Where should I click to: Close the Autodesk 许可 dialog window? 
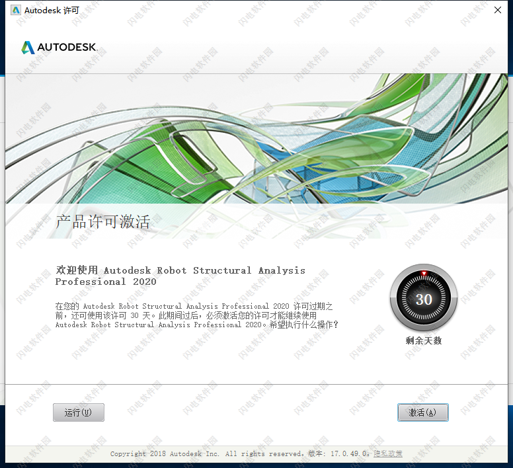(498, 10)
